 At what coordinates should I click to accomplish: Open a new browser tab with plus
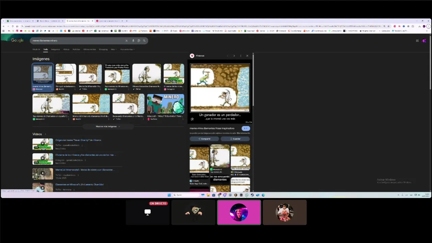point(127,21)
